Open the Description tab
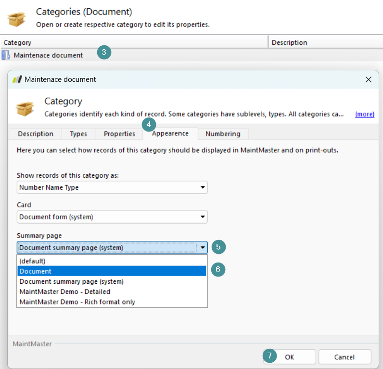383x369 pixels. click(36, 134)
